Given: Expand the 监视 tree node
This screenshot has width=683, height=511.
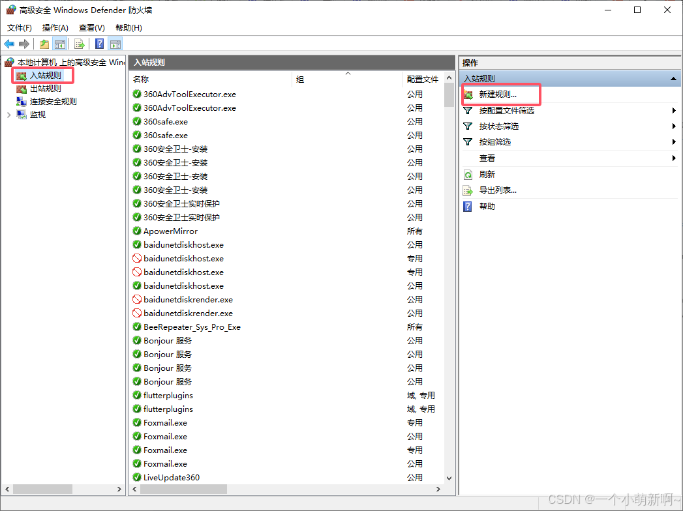Looking at the screenshot, I should point(8,115).
